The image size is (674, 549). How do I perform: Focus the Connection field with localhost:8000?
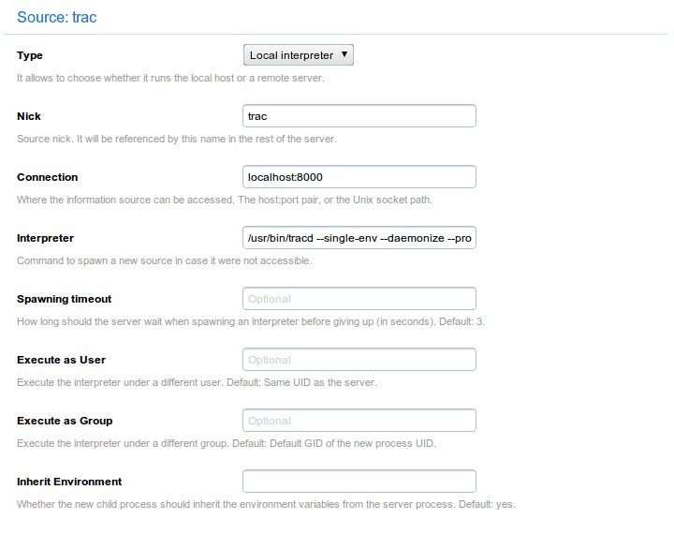[x=359, y=177]
